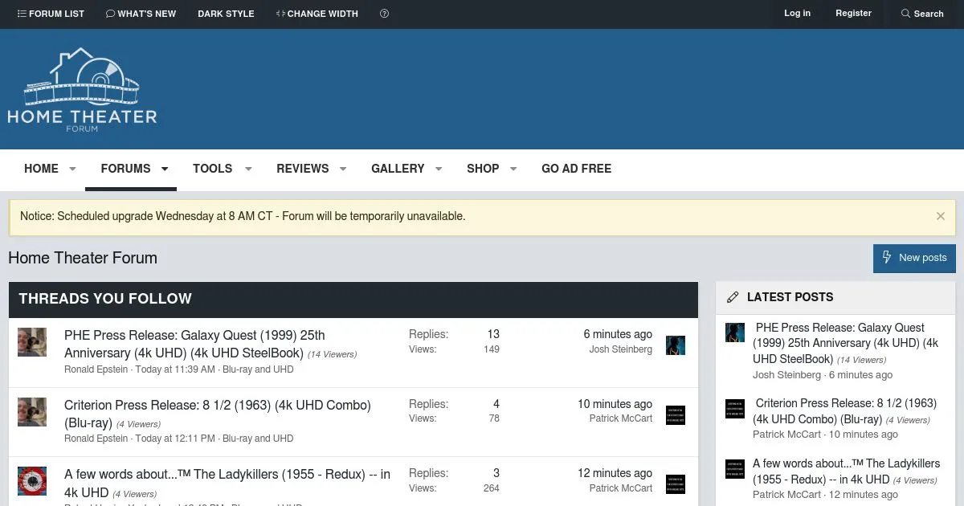Expand the GALLERY dropdown arrow
The width and height of the screenshot is (964, 506).
[439, 169]
